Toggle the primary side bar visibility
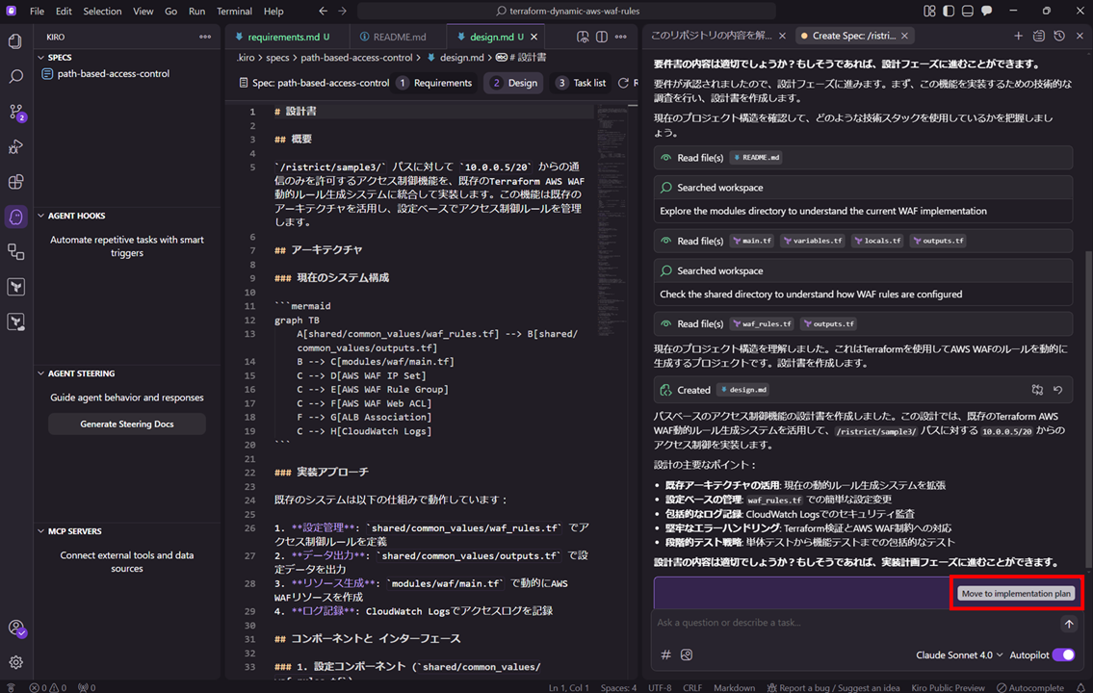The image size is (1093, 693). 949,12
